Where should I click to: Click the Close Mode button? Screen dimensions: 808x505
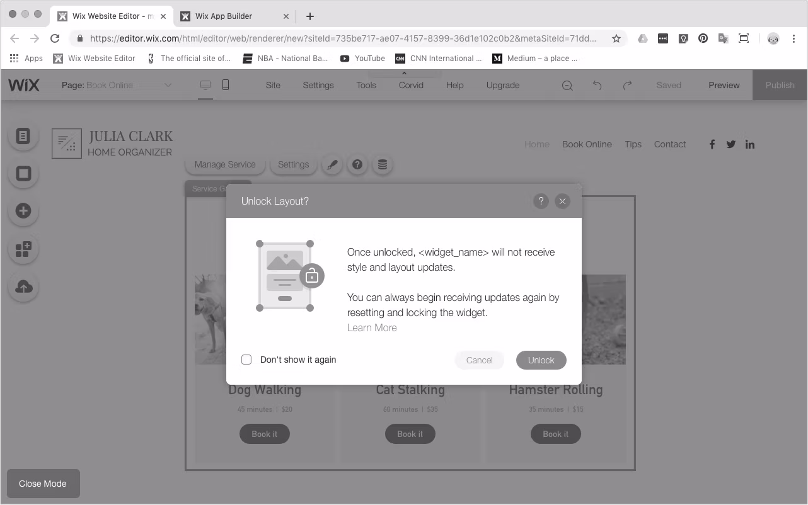43,484
